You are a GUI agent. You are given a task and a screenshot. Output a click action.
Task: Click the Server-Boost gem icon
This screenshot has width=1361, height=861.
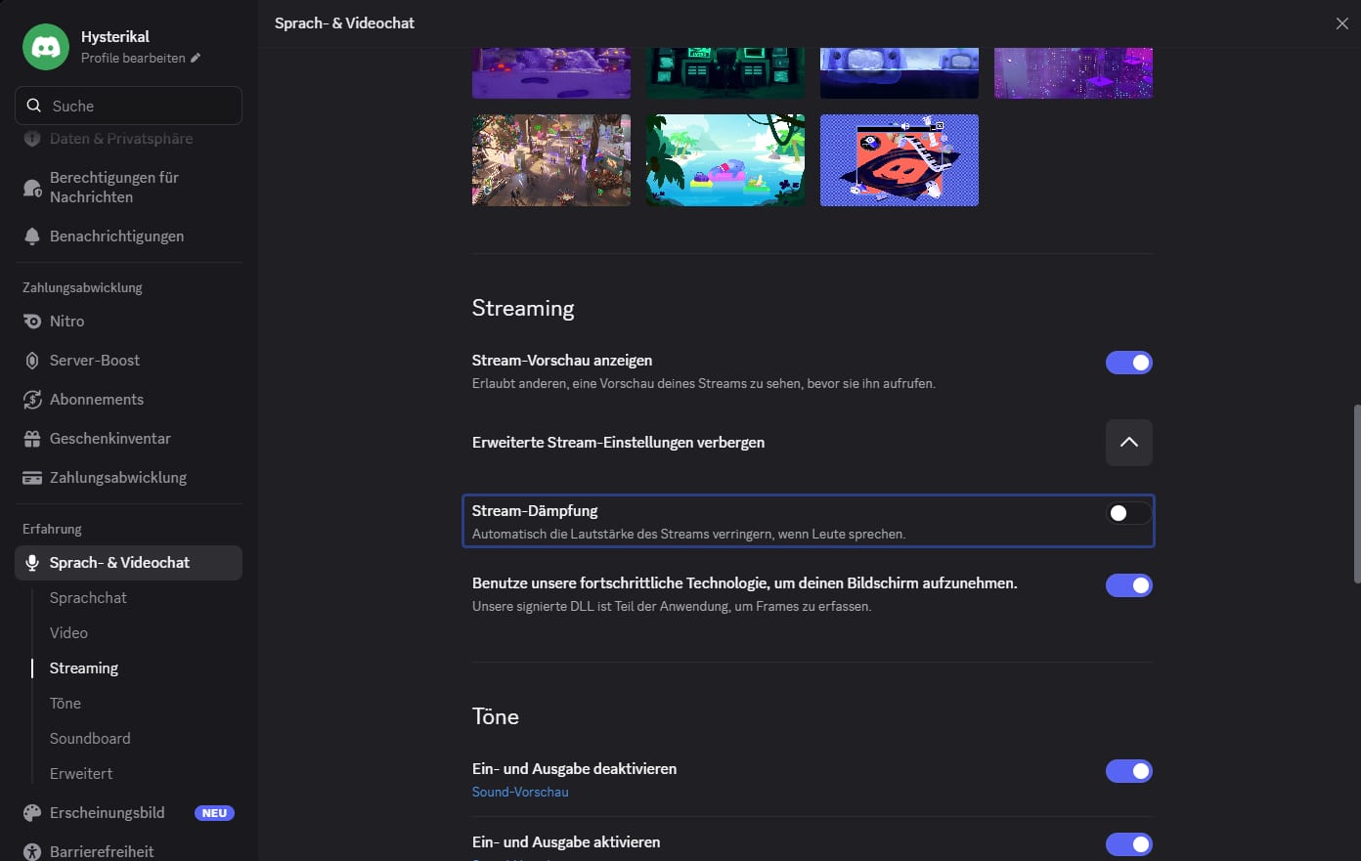pos(32,361)
